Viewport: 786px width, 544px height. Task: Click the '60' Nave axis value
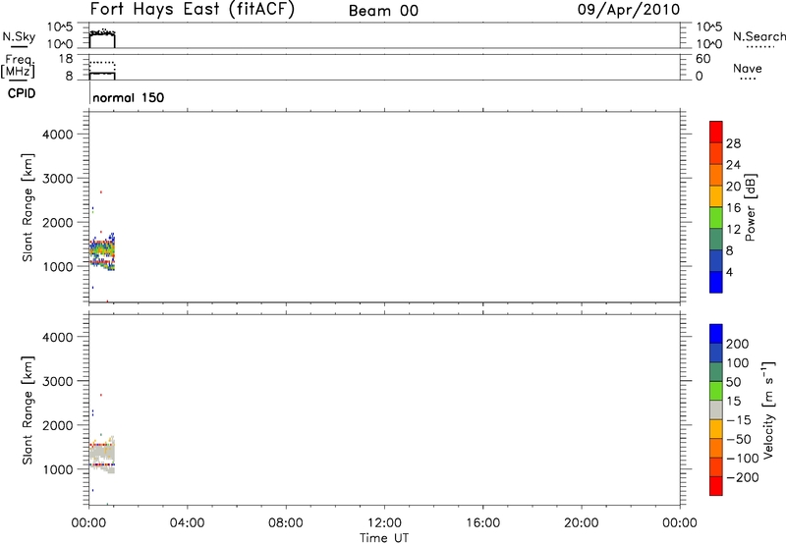702,59
